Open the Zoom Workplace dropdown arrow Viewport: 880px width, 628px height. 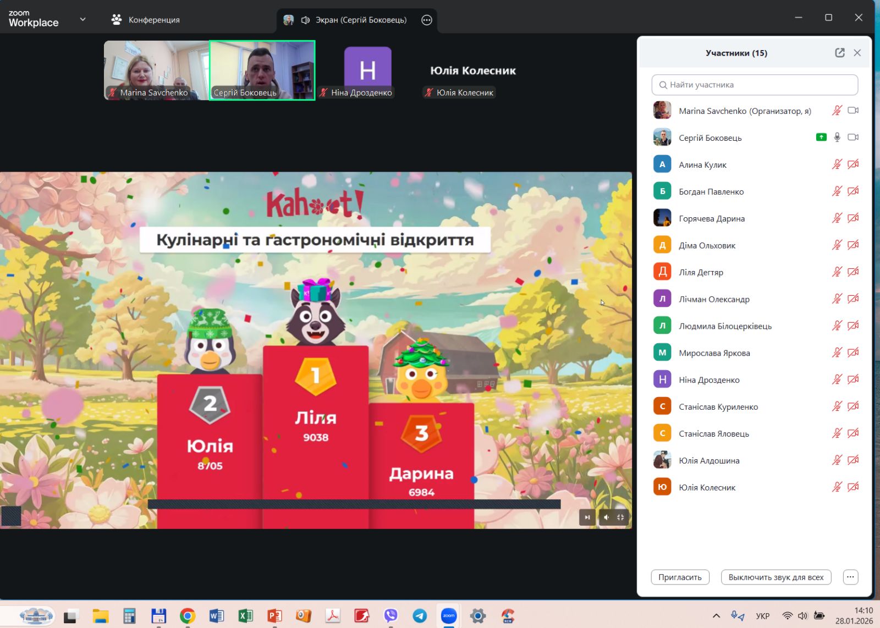point(82,19)
